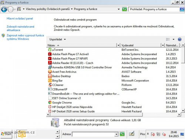The width and height of the screenshot is (185, 139).
Task: Click the taskbar clock 20:46
Action: pyautogui.click(x=174, y=132)
